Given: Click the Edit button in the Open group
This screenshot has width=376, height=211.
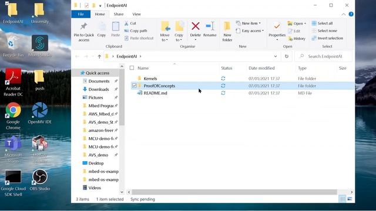Looking at the screenshot, I should tap(294, 31).
